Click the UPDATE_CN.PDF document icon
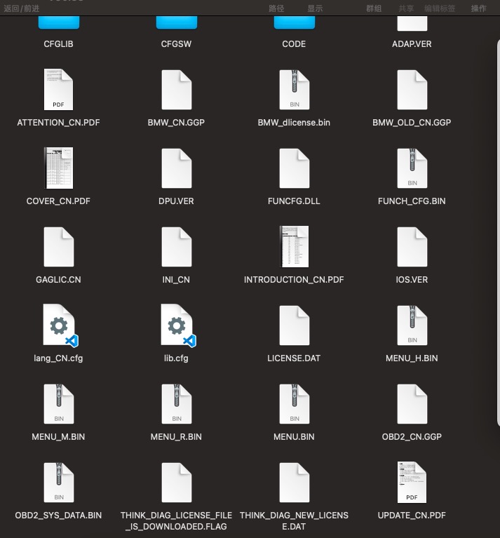 point(412,482)
